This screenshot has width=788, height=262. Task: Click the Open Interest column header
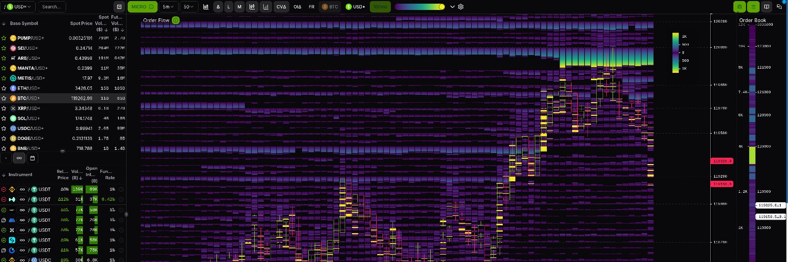click(x=91, y=174)
